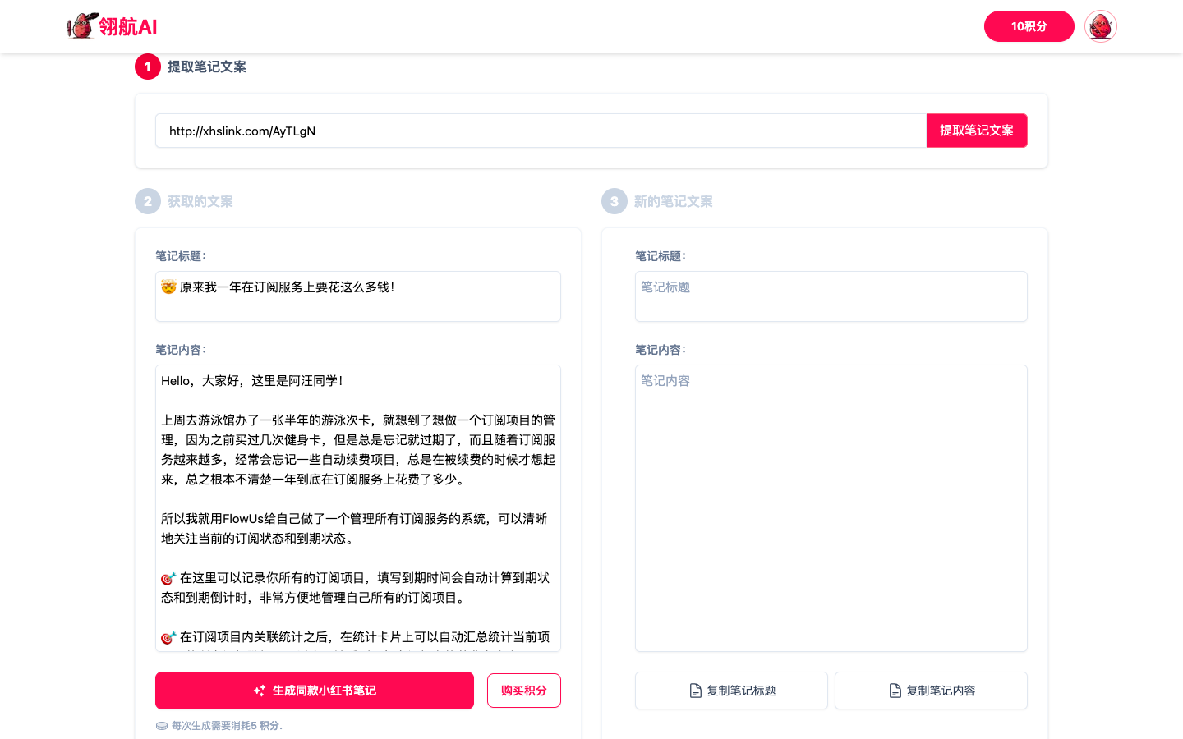Click into the original 笔记标题 text box
Viewport: 1183px width, 739px height.
point(358,304)
